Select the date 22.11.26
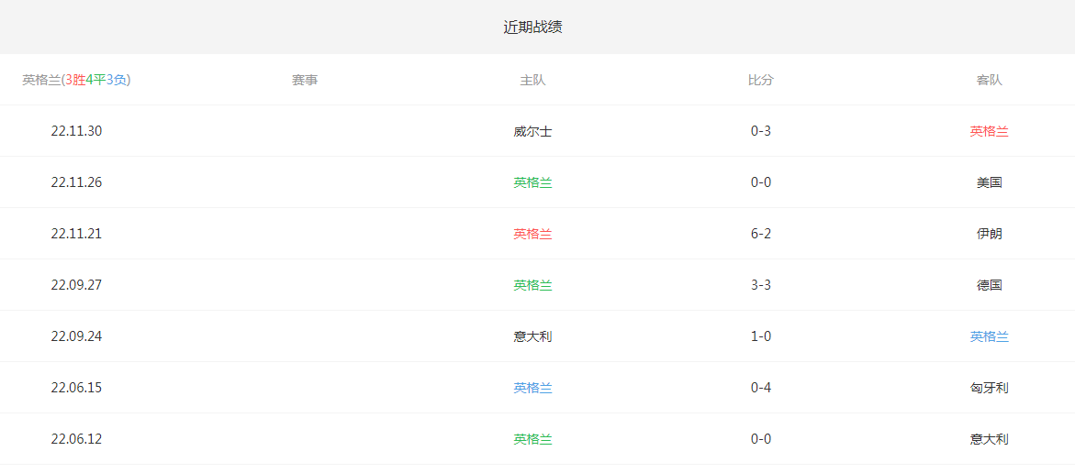 pos(76,182)
